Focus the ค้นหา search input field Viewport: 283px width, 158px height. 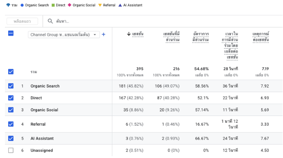click(63, 21)
